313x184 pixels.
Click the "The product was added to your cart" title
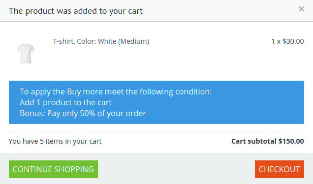(x=76, y=11)
